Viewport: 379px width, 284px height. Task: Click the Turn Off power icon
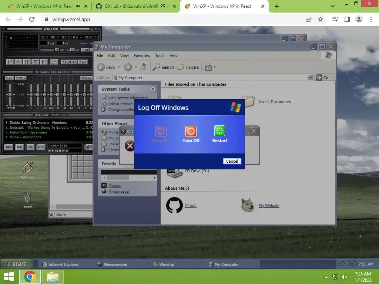(191, 131)
